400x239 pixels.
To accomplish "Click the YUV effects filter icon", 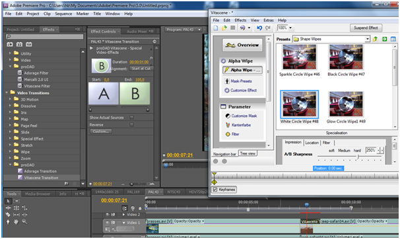I will 29,44.
